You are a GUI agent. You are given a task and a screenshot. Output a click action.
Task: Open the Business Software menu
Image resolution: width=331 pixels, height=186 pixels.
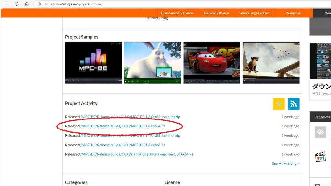(216, 13)
